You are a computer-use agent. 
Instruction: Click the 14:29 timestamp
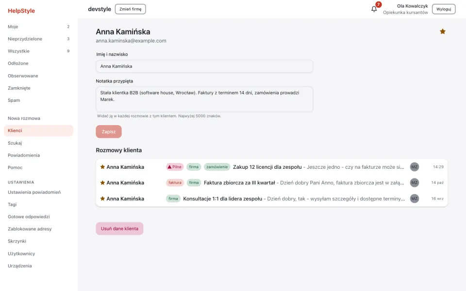tap(438, 167)
